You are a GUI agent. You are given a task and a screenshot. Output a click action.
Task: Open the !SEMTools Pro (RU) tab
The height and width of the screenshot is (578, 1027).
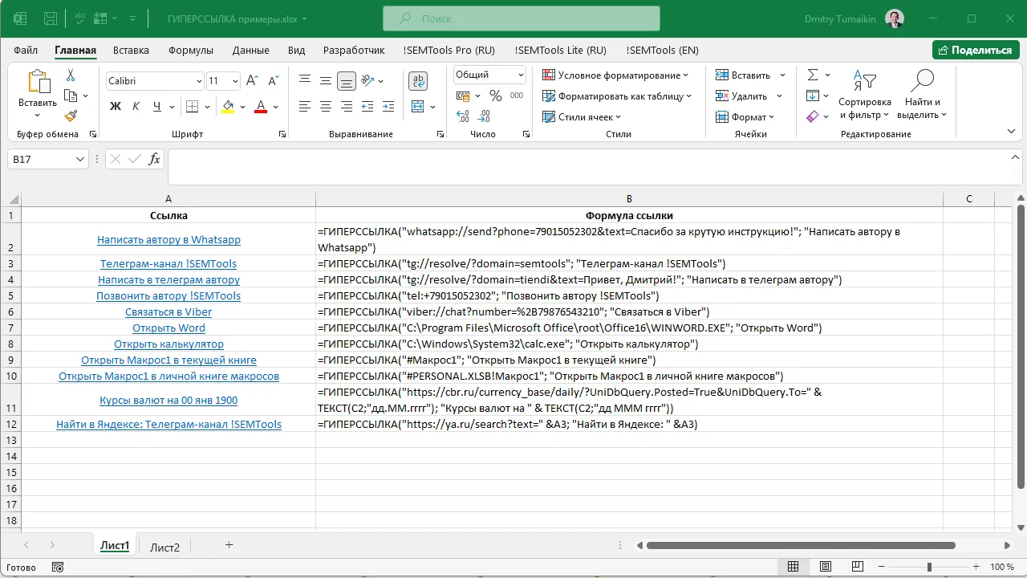[449, 50]
